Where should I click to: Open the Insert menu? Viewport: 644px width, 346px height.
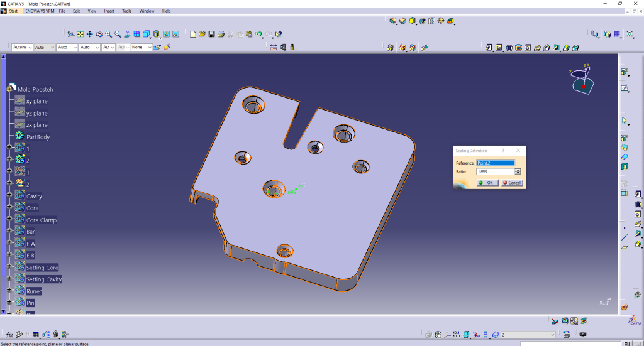pyautogui.click(x=109, y=11)
